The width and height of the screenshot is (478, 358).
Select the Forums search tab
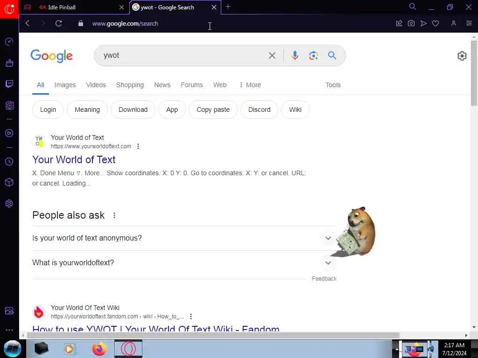[x=192, y=85]
